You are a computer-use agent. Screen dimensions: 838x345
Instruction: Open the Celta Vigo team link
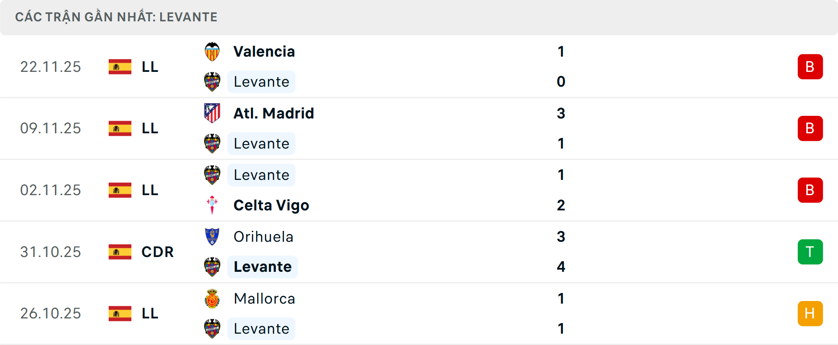coord(271,205)
